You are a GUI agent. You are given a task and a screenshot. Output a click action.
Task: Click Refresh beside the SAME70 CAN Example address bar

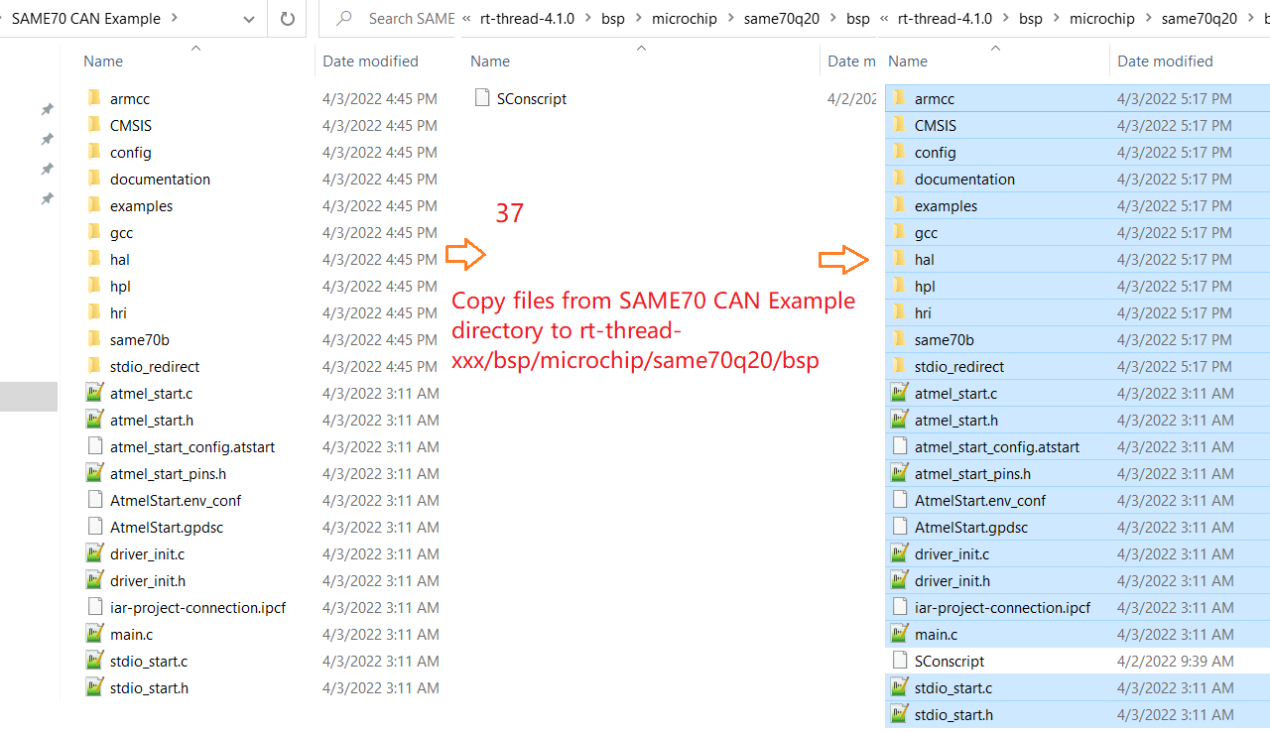tap(288, 19)
